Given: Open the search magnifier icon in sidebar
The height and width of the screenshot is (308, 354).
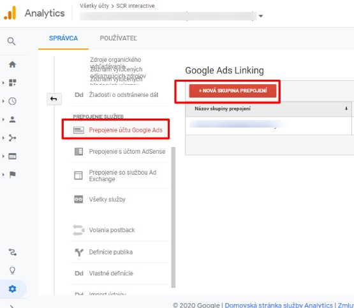Looking at the screenshot, I should [11, 41].
